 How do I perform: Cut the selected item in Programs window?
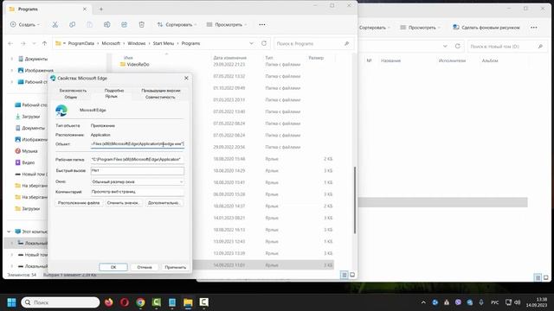pyautogui.click(x=55, y=25)
